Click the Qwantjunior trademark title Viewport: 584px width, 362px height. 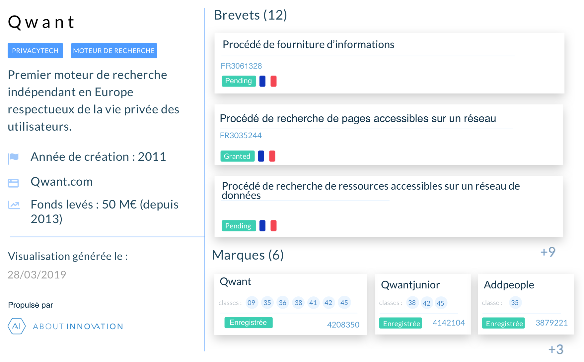pyautogui.click(x=410, y=285)
